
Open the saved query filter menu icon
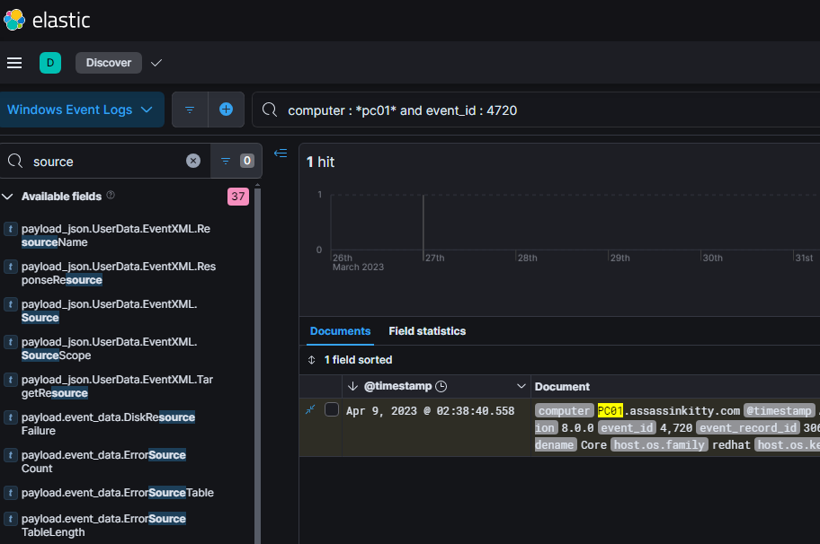tap(190, 110)
